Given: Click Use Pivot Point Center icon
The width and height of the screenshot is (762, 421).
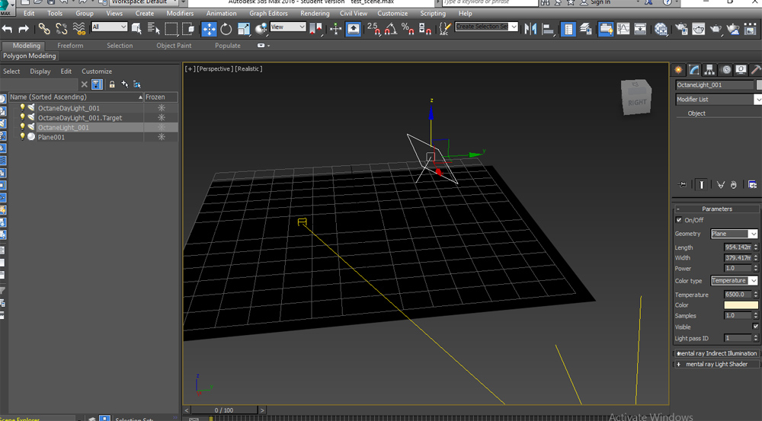Looking at the screenshot, I should pos(316,29).
